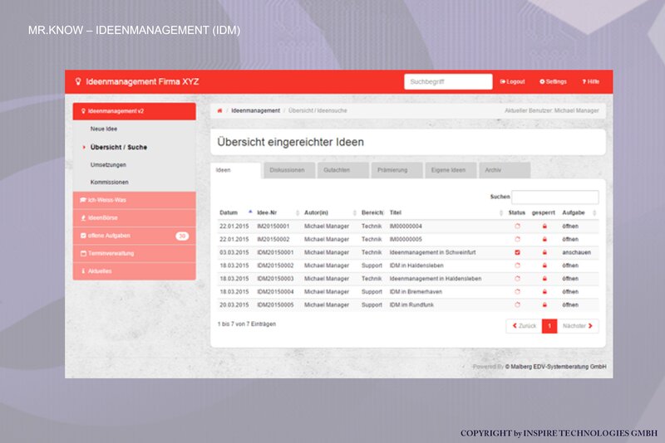Click status icon for IDM20150002
The width and height of the screenshot is (665, 443).
(517, 265)
